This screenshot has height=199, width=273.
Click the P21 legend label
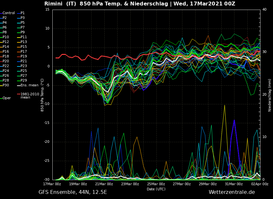click(24, 61)
